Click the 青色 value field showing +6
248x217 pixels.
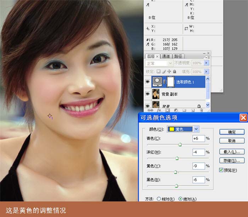[199, 138]
